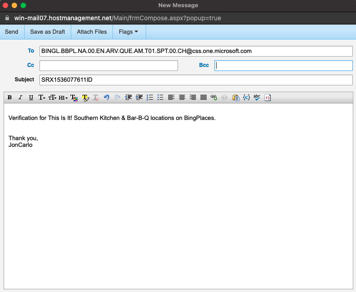Decrease paragraph indent
Viewport: 356px width, 292px height.
[128, 97]
